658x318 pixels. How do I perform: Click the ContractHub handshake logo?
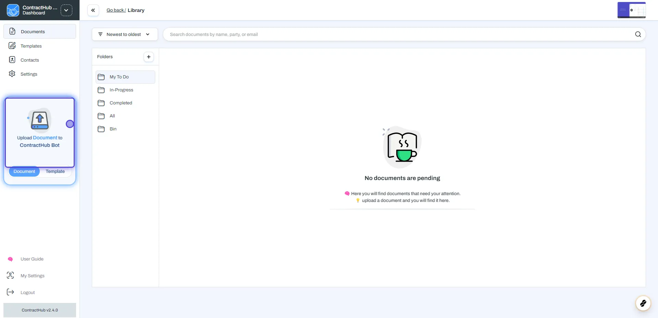[x=13, y=10]
